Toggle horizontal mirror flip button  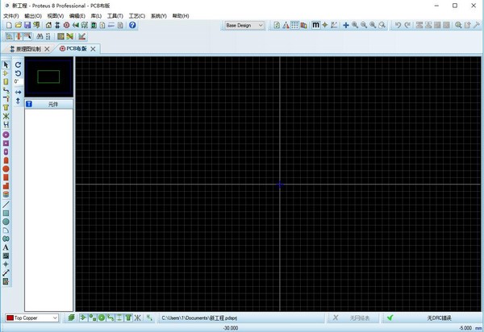click(x=19, y=92)
